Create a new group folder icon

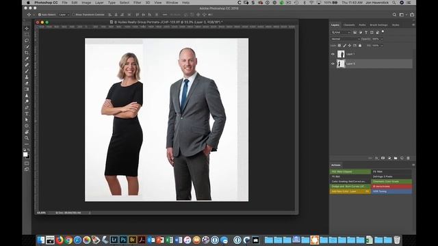(396, 158)
